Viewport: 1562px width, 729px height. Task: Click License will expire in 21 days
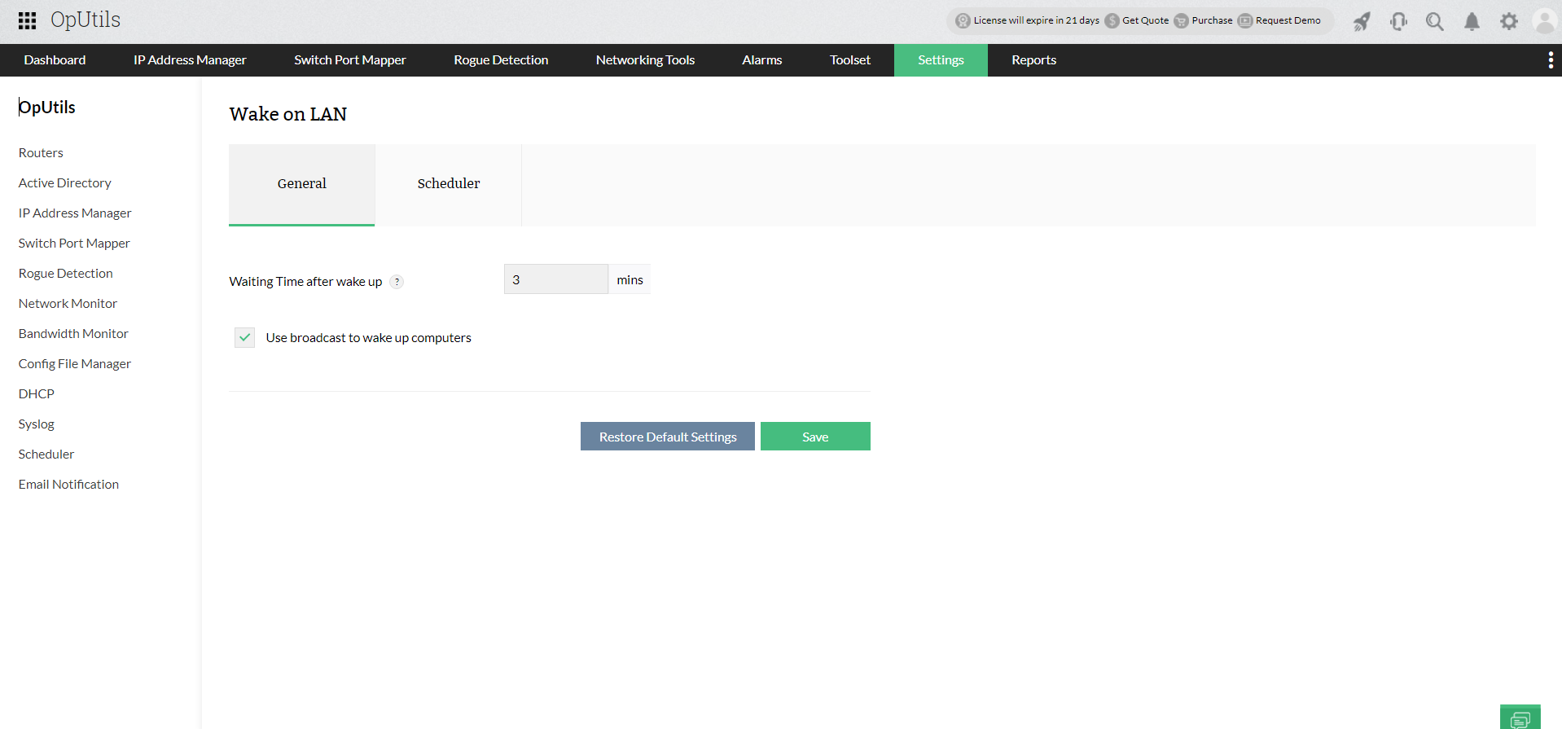pyautogui.click(x=1036, y=20)
